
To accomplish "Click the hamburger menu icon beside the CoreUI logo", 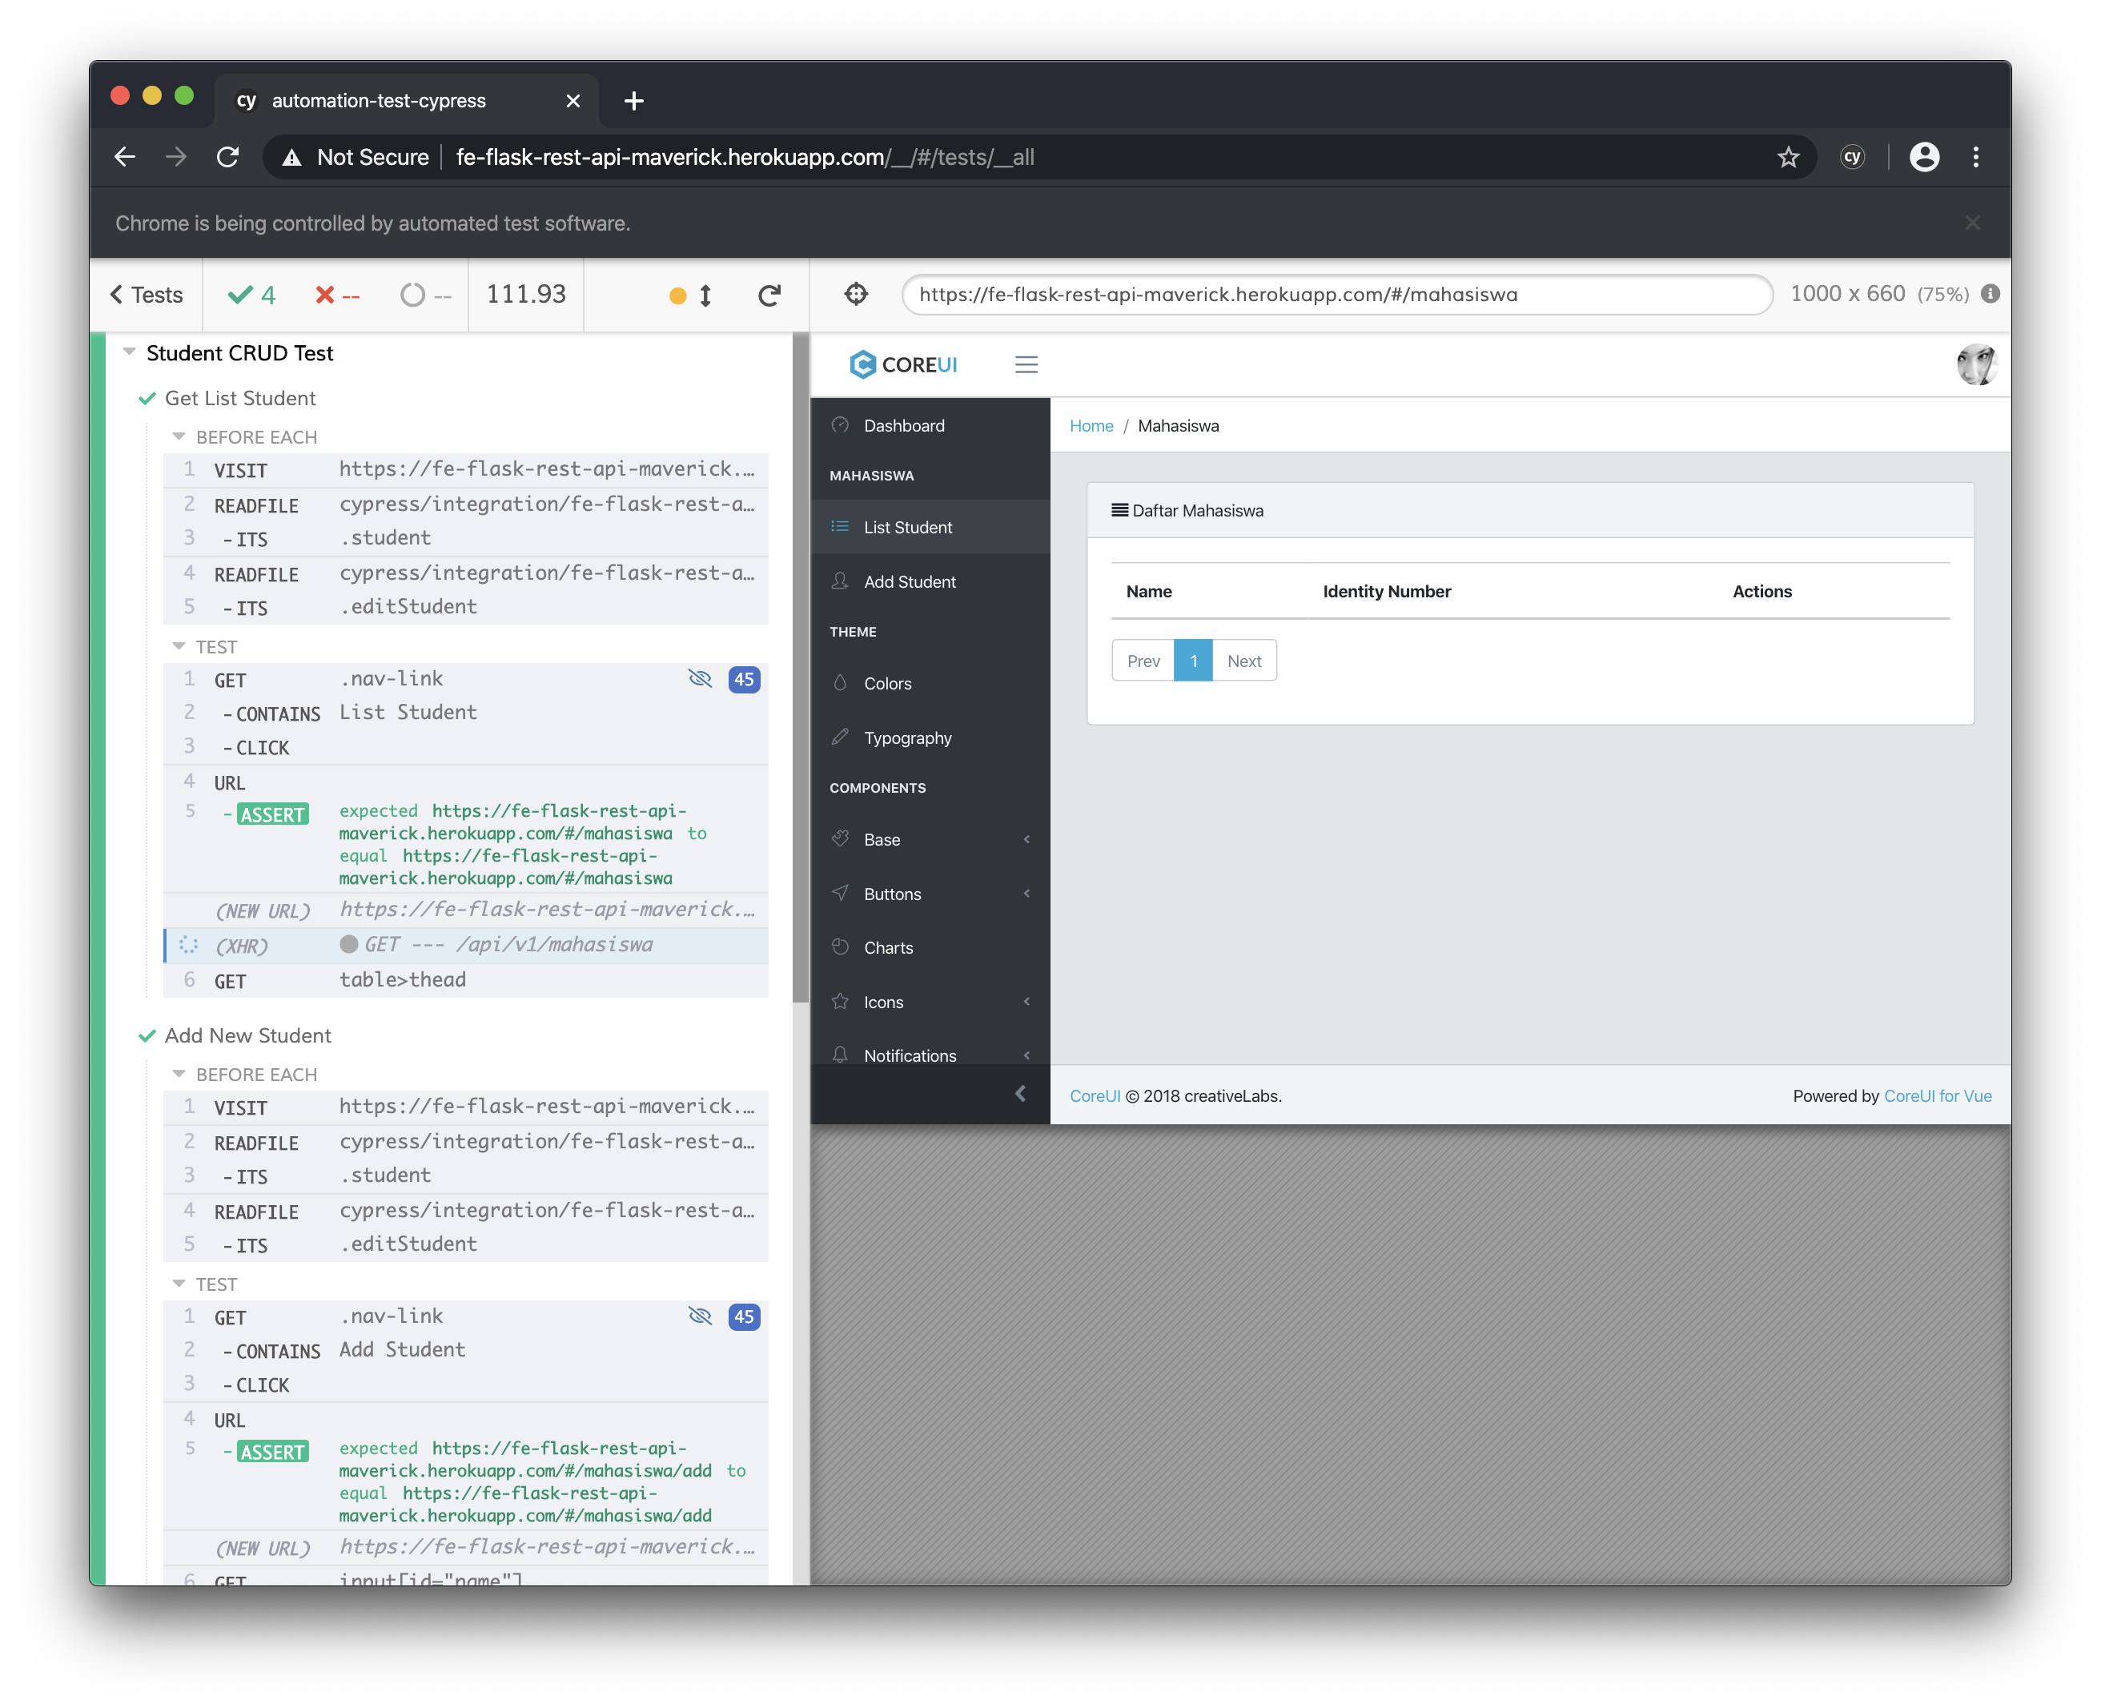I will 1026,365.
